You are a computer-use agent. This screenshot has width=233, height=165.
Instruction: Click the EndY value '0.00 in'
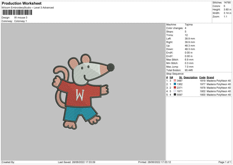click(x=189, y=56)
